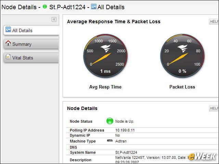This screenshot has height=164, width=219.
Task: Click the green Node Status indicator
Action: tap(109, 121)
